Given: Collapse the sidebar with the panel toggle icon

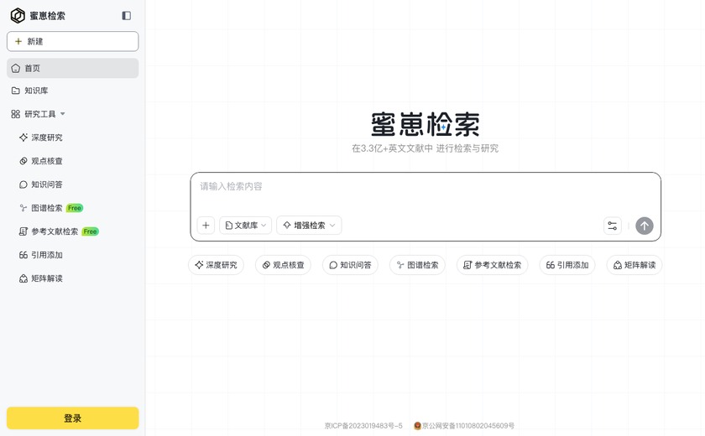Looking at the screenshot, I should click(127, 16).
